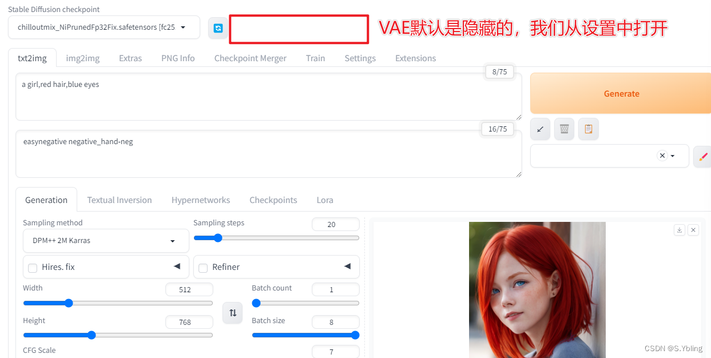The image size is (711, 358).
Task: Switch to the Lora tab
Action: pos(324,200)
